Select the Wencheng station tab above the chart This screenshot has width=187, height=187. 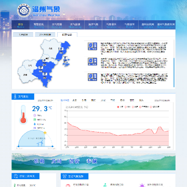(x=103, y=100)
